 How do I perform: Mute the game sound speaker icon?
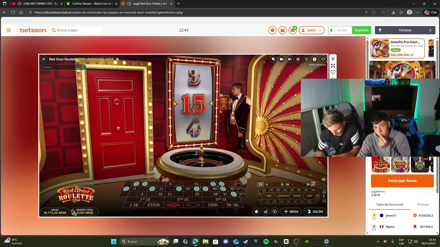(x=290, y=59)
